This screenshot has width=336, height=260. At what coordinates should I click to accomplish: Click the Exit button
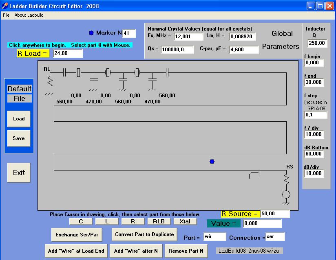pos(19,173)
